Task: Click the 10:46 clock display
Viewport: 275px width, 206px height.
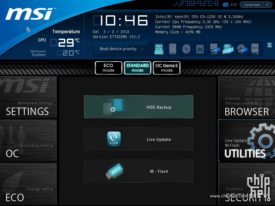Action: coord(120,20)
